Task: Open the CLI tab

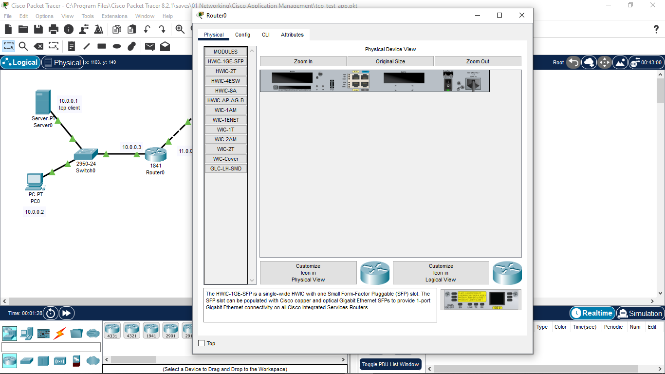Action: tap(265, 35)
